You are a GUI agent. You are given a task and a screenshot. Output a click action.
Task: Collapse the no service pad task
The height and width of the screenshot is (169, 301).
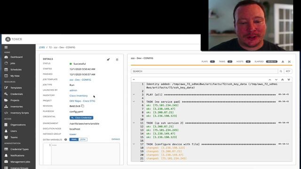134,101
